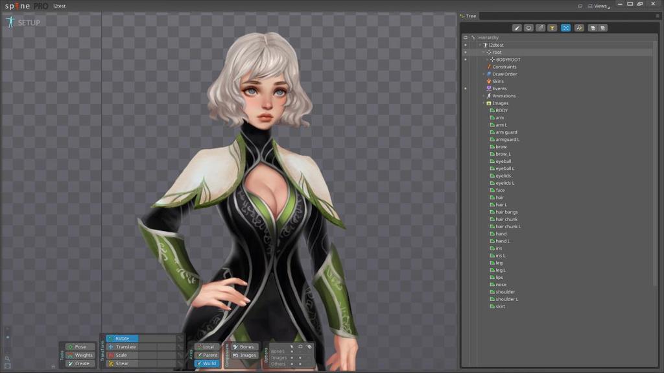Image resolution: width=664 pixels, height=373 pixels.
Task: Expand the Draw Order node
Action: (484, 74)
